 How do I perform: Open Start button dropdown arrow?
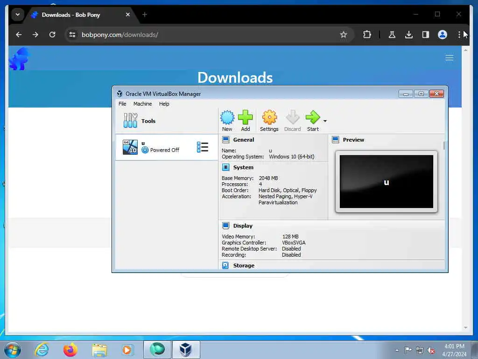click(x=325, y=121)
